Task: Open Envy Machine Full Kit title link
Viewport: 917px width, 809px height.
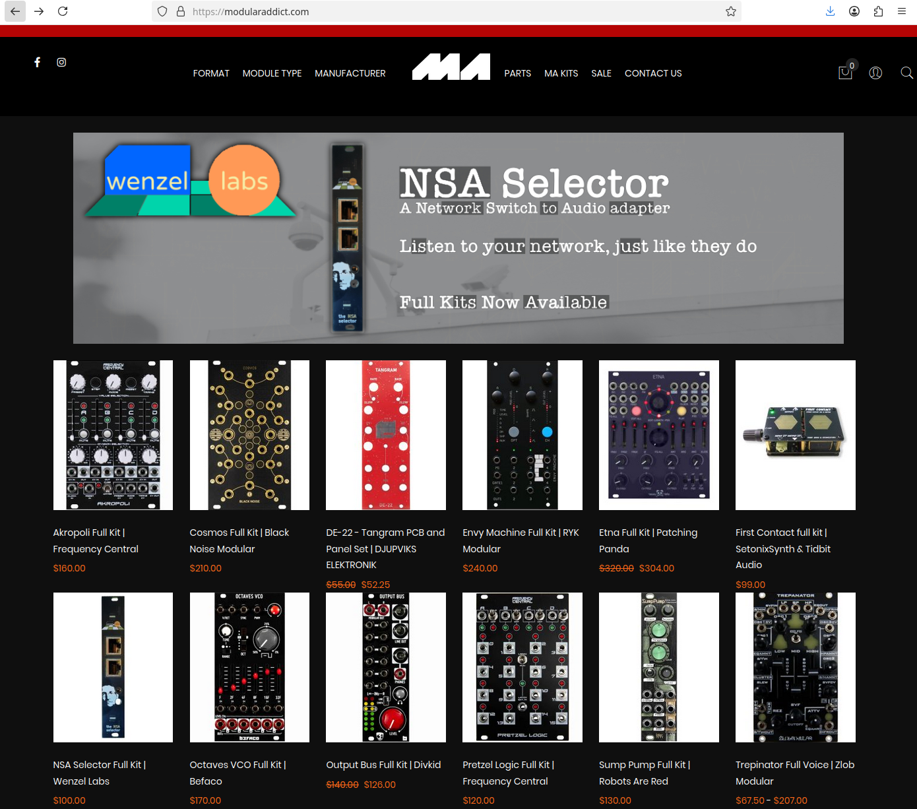Action: 521,540
